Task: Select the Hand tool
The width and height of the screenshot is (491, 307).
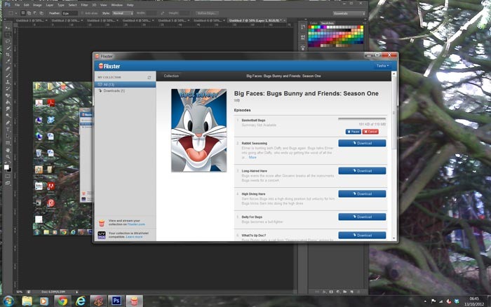Action: click(x=8, y=150)
